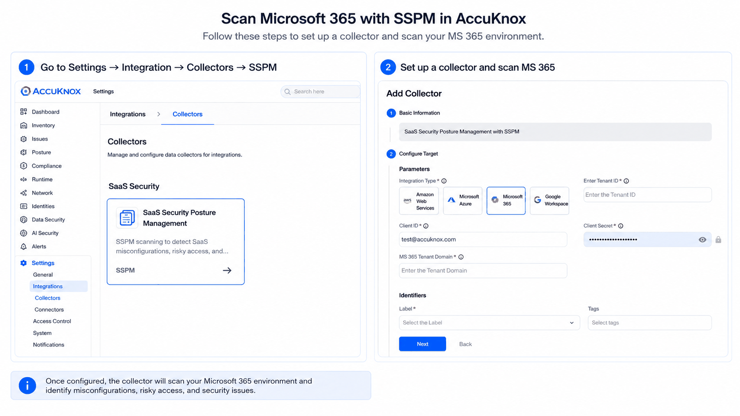740x416 pixels.
Task: Open Notifications under Settings
Action: pos(49,345)
